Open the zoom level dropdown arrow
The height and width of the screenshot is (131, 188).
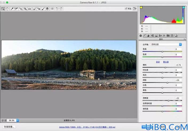coord(18,120)
